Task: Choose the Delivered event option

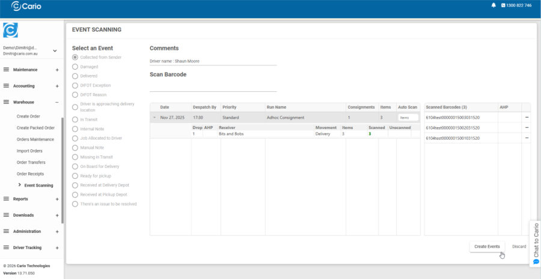Action: pos(75,76)
